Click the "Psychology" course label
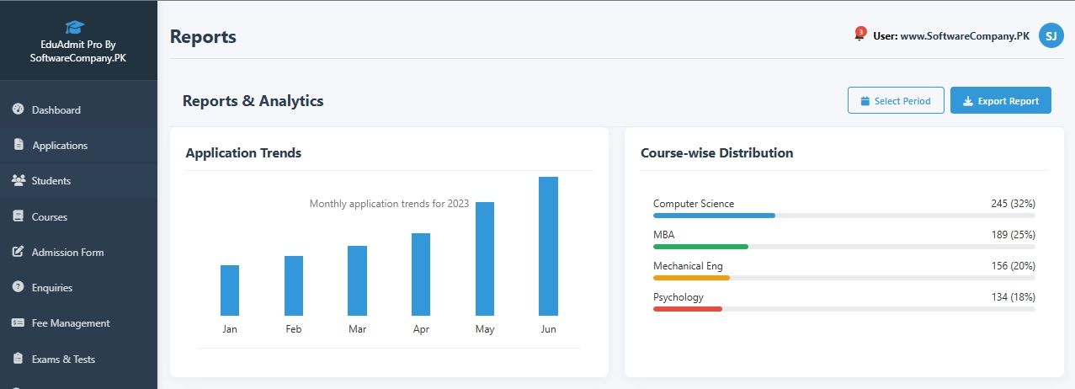The height and width of the screenshot is (389, 1075). 679,297
